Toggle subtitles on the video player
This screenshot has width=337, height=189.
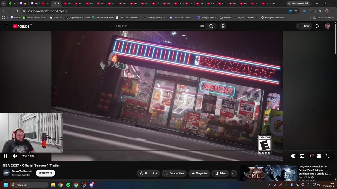(302, 156)
